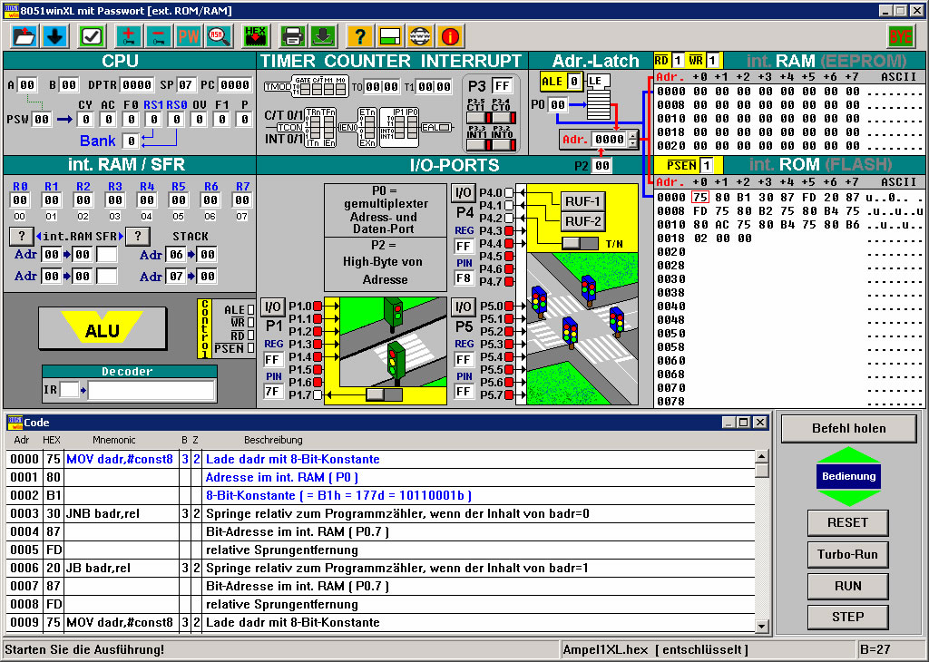Viewport: 929px width, 662px height.
Task: Toggle the P4.0 pin indicator box
Action: click(509, 193)
